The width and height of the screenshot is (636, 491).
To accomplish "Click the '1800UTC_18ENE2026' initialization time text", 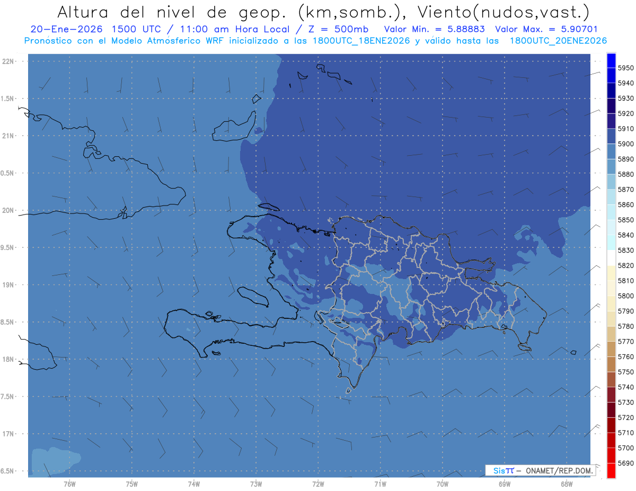I will pyautogui.click(x=361, y=41).
